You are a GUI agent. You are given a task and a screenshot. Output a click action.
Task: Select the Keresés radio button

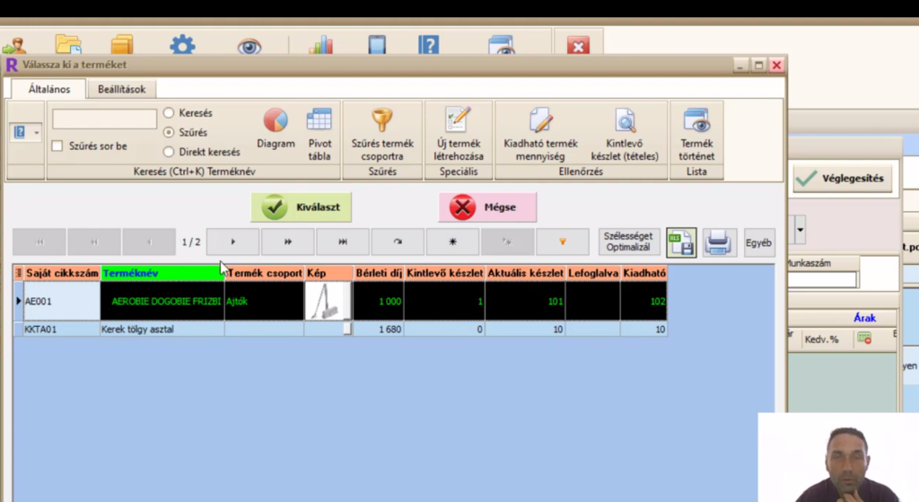coord(169,113)
